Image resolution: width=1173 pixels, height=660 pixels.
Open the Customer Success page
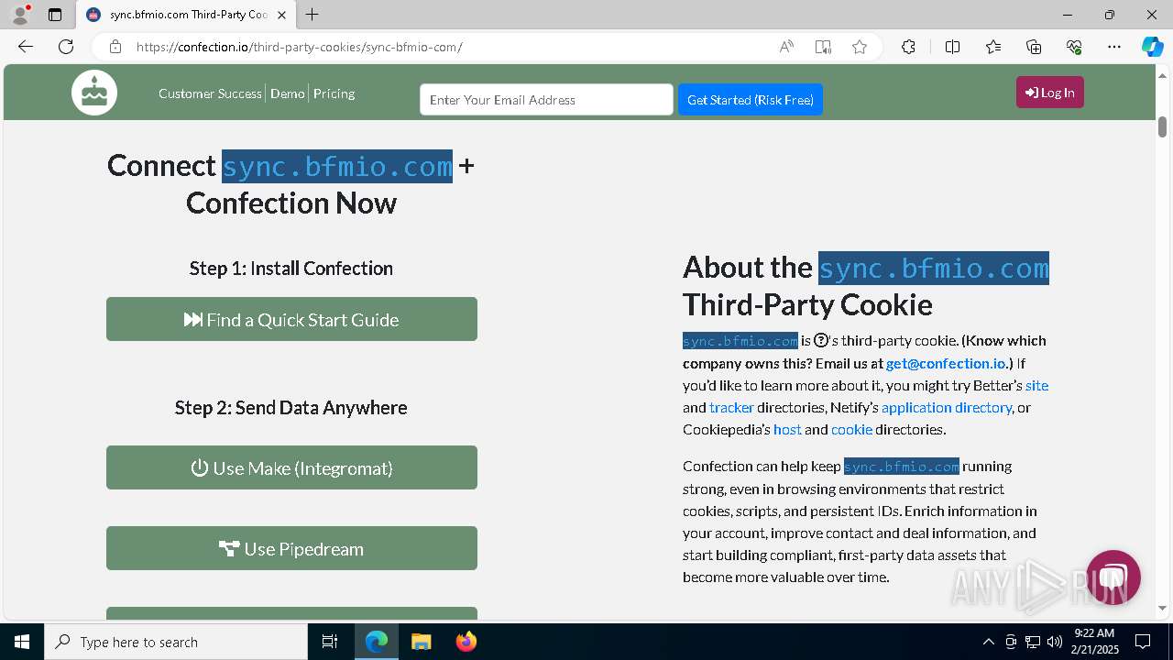click(x=210, y=93)
